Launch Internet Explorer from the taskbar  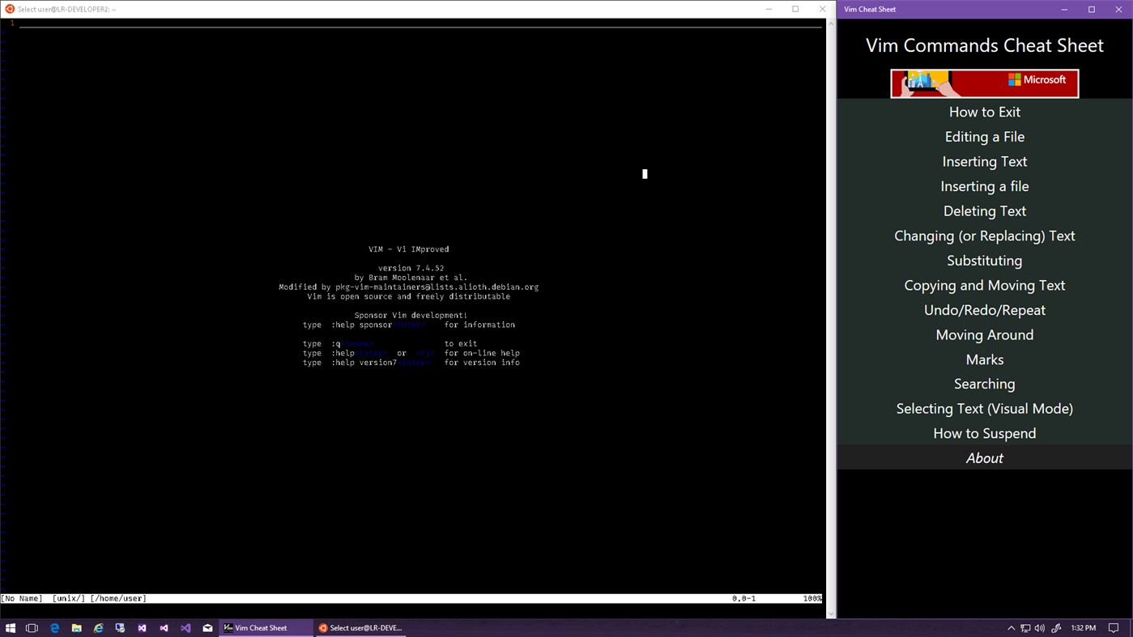(x=98, y=627)
